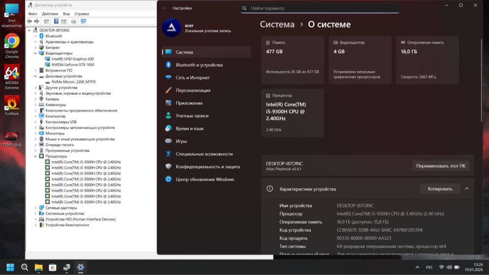
Task: Collapse 'Дисковые устройства' node
Action: pos(35,76)
